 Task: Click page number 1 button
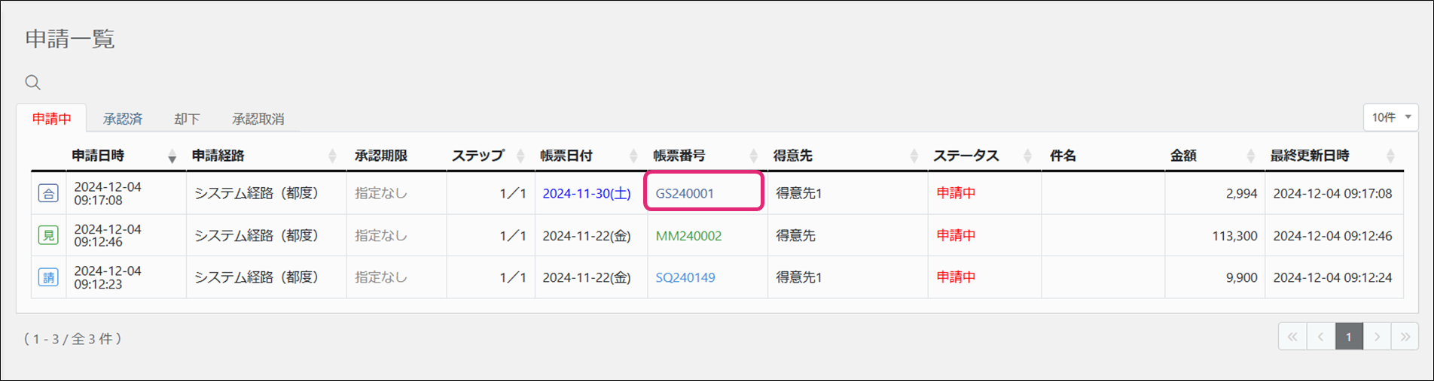1349,337
